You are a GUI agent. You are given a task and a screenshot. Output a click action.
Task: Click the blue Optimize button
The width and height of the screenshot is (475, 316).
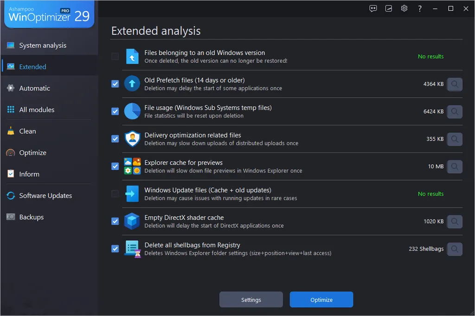point(321,300)
